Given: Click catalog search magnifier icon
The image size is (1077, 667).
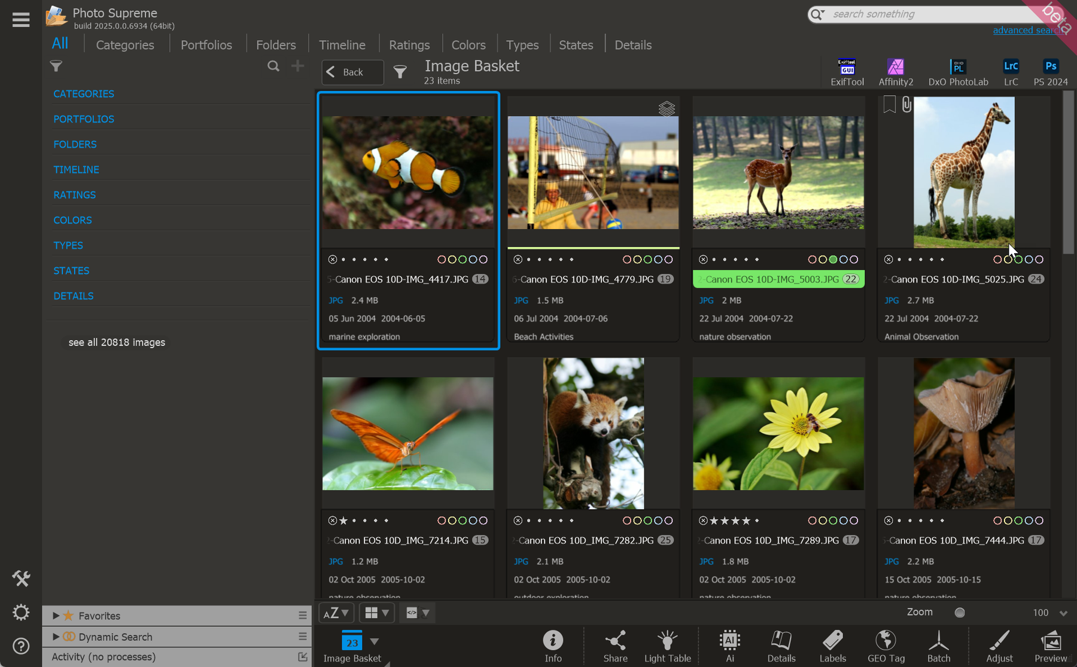Looking at the screenshot, I should point(273,66).
